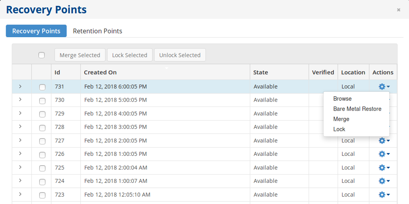Screen dimensions: 409x204
Task: Check the box for recovery point 731
Action: [42, 87]
